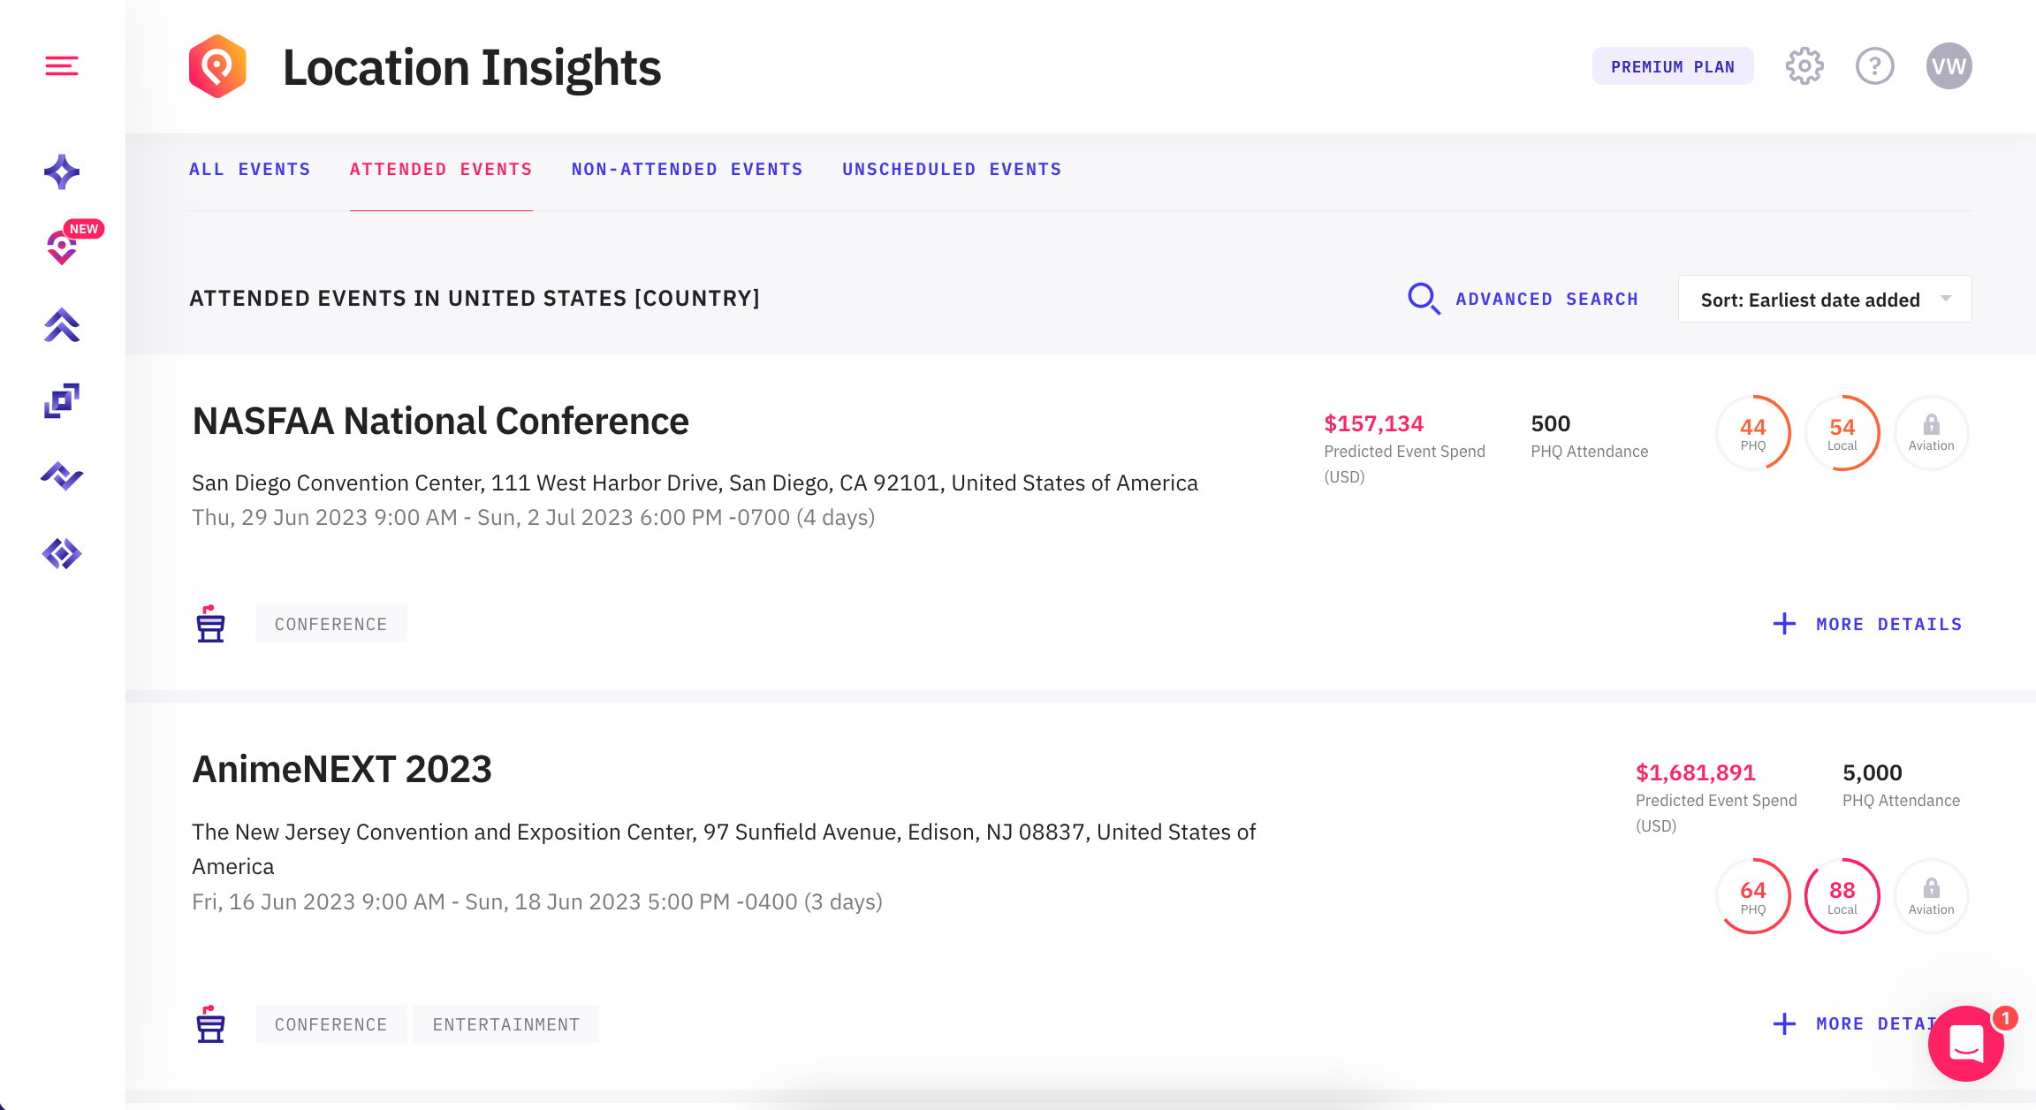Expand the Sort: Earliest date added dropdown

1824,300
